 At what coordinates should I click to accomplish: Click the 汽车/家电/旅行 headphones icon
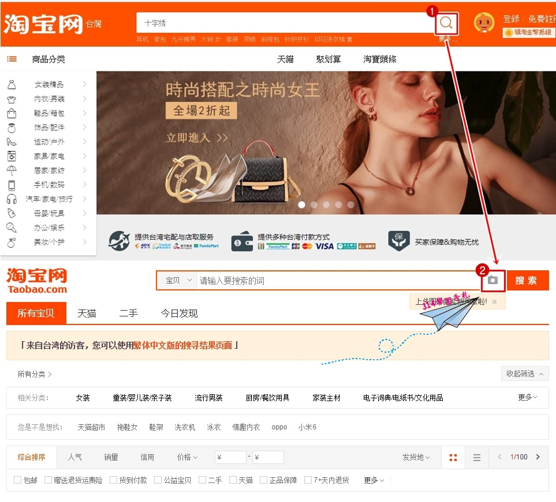tap(12, 199)
